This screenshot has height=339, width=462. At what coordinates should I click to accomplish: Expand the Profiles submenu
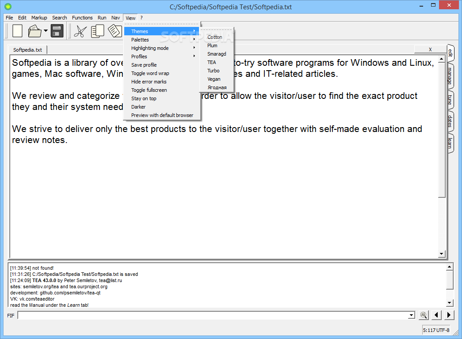click(x=161, y=56)
